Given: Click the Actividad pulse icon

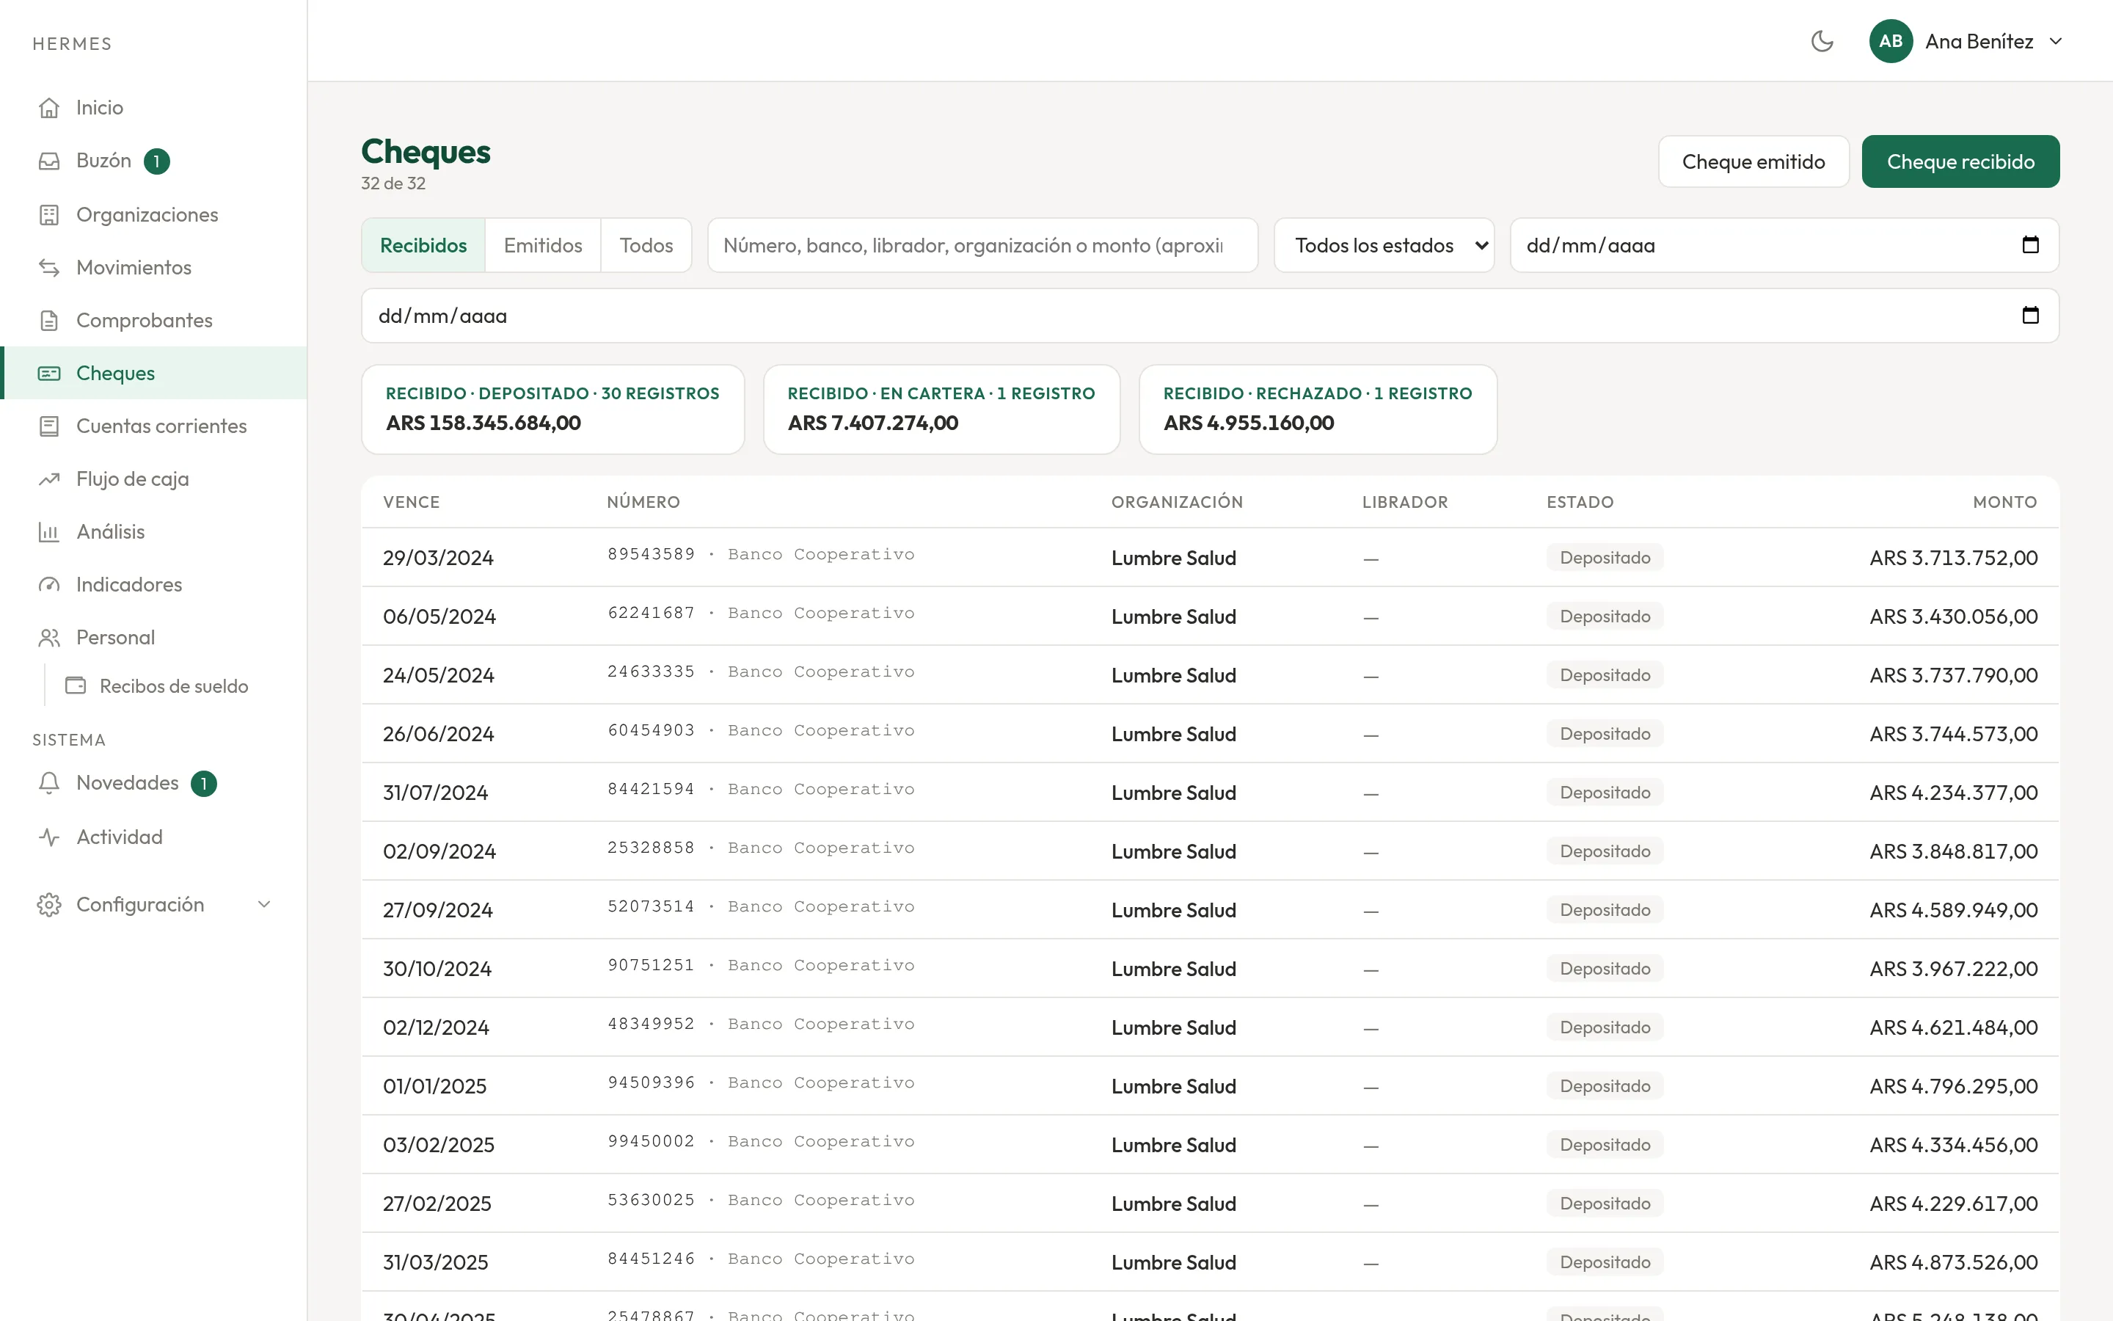Looking at the screenshot, I should click(49, 837).
